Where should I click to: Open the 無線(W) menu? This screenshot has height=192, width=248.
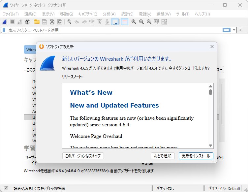click(164, 14)
